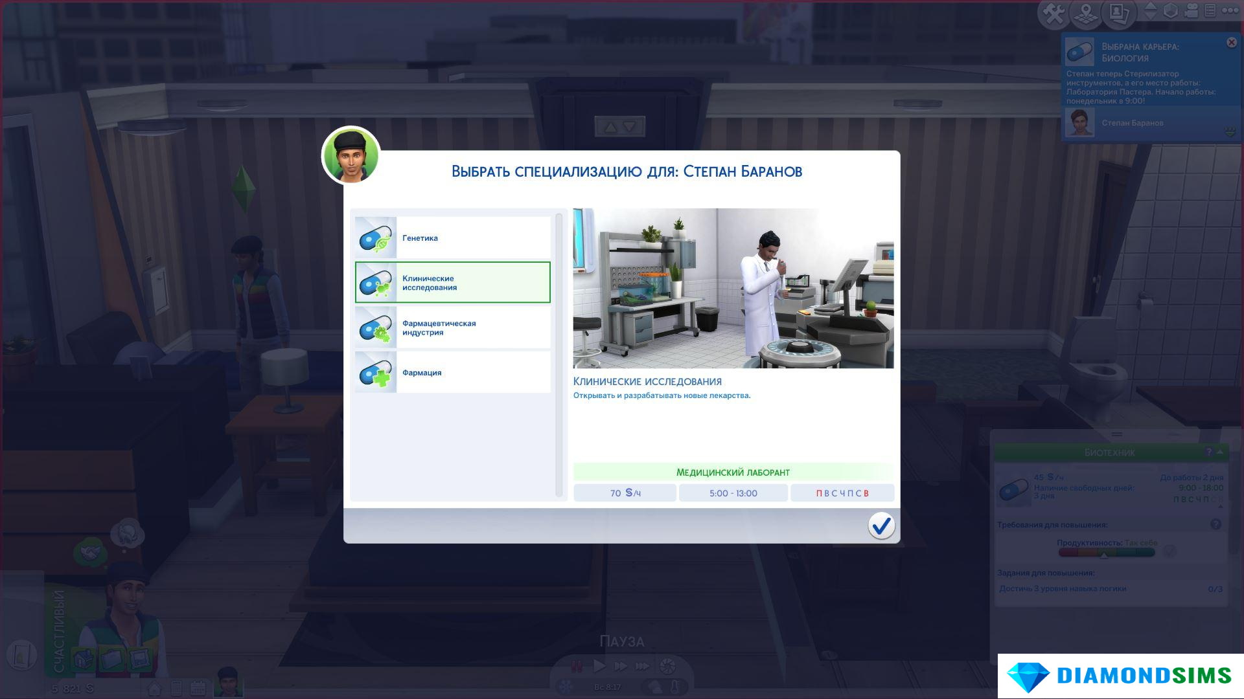Viewport: 1244px width, 699px height.
Task: Set game speed to normal play
Action: (x=599, y=666)
